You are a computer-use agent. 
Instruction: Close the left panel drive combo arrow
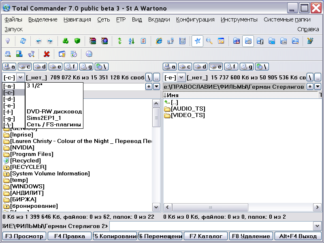point(20,78)
